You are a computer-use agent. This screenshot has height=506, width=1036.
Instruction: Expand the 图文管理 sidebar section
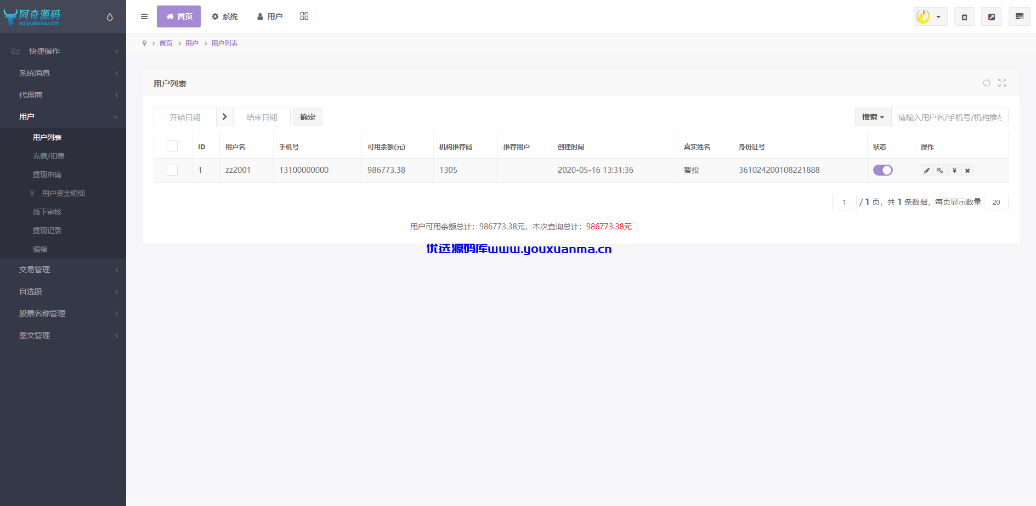click(x=63, y=335)
